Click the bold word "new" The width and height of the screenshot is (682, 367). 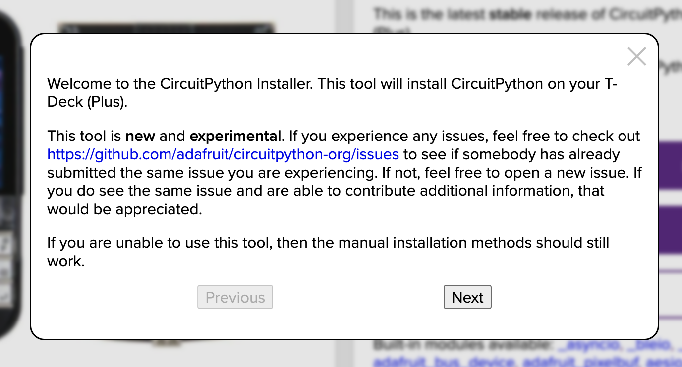140,136
